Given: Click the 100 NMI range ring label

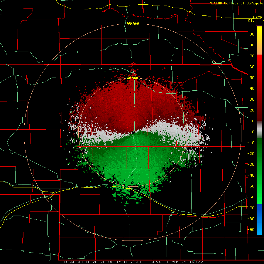Looking at the screenshot, I should point(133,23).
